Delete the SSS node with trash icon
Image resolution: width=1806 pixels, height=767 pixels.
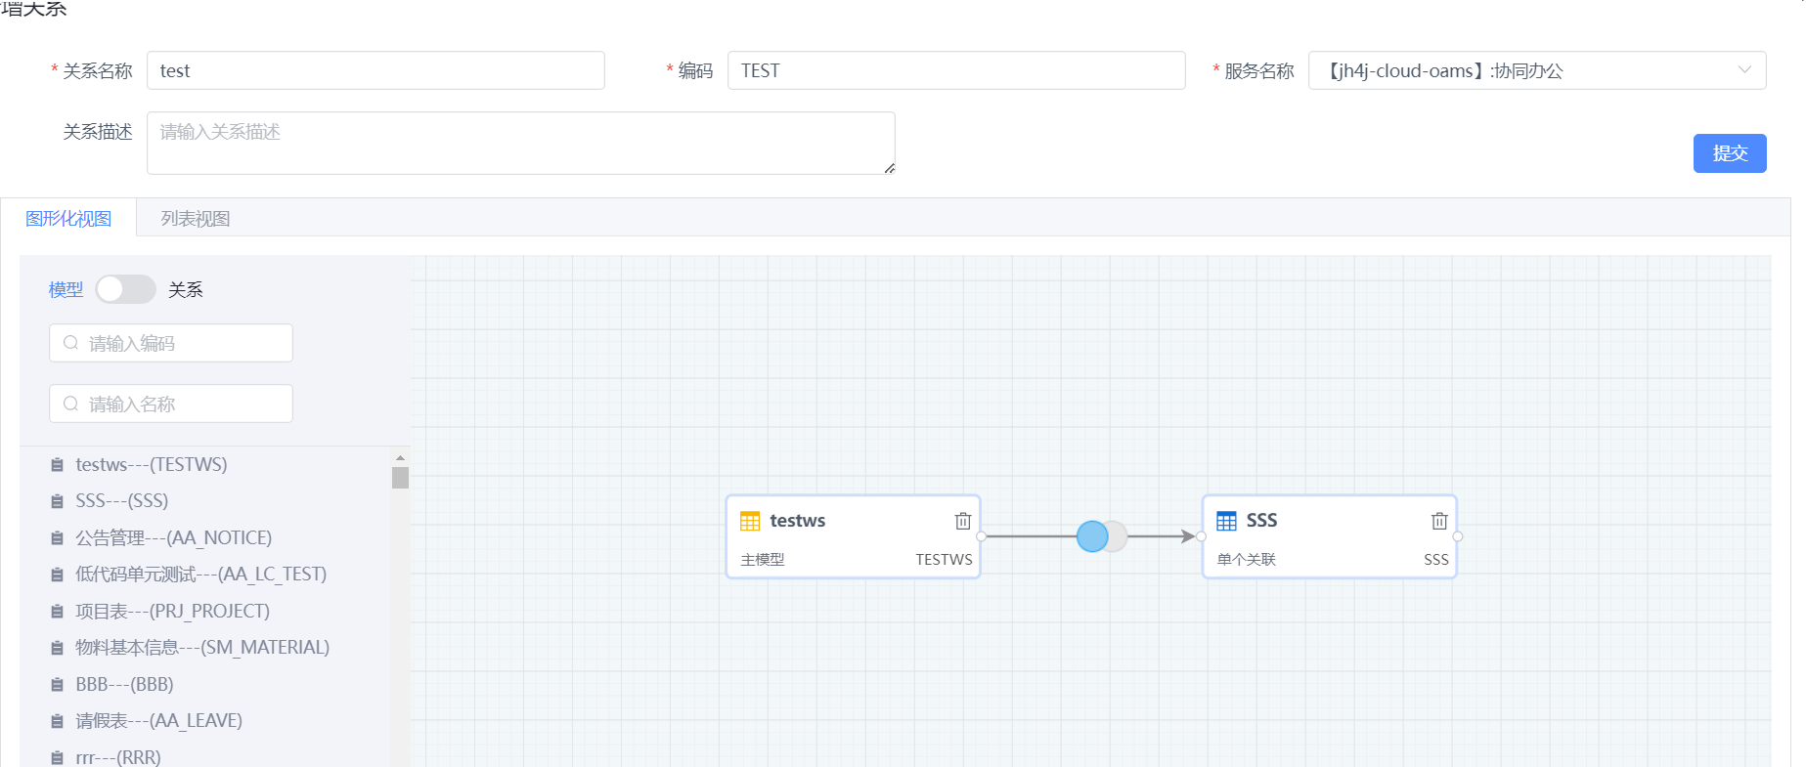(x=1439, y=521)
